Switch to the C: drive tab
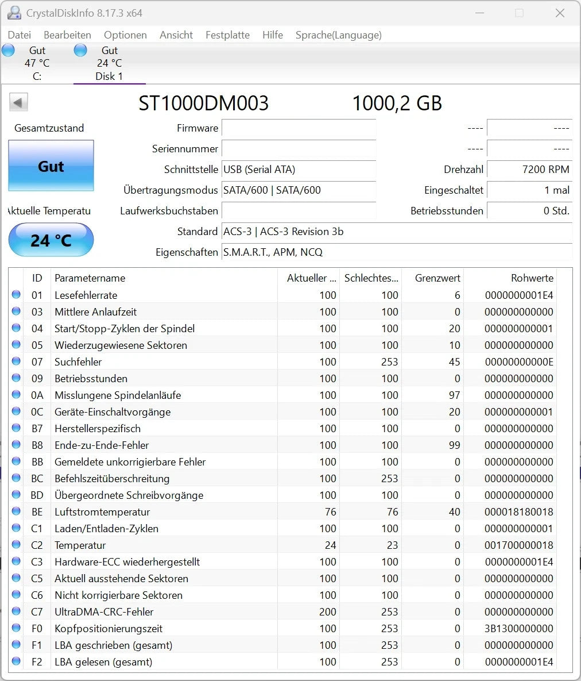Screen dimensions: 581x681 37,63
